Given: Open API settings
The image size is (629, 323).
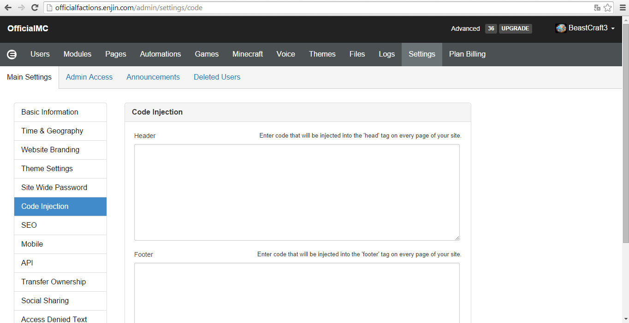Looking at the screenshot, I should (60, 263).
